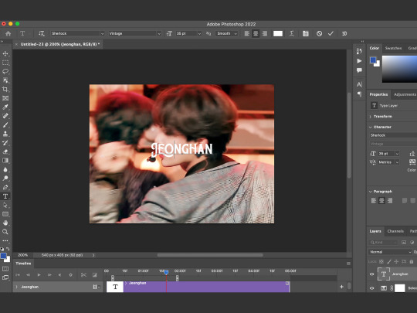Expand the Jeonghan timeline track
417x313 pixels.
point(17,287)
